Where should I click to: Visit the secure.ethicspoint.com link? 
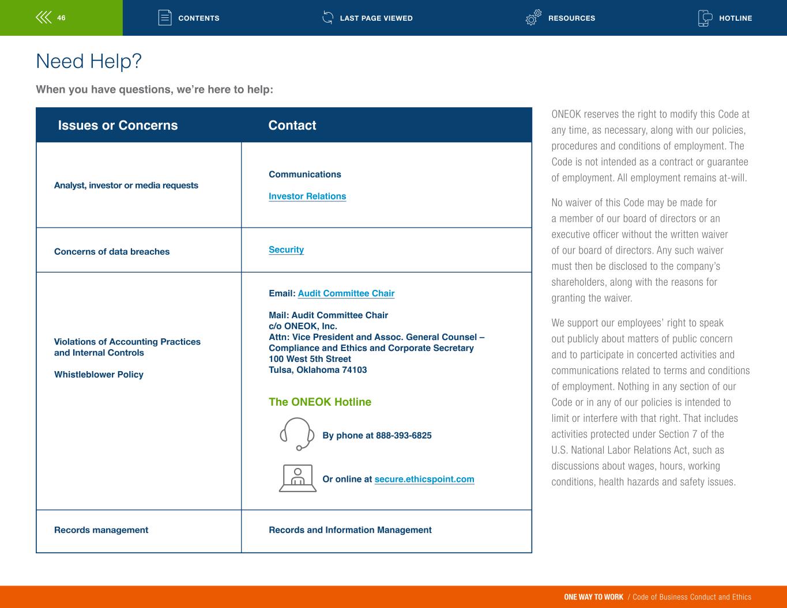[x=424, y=479]
